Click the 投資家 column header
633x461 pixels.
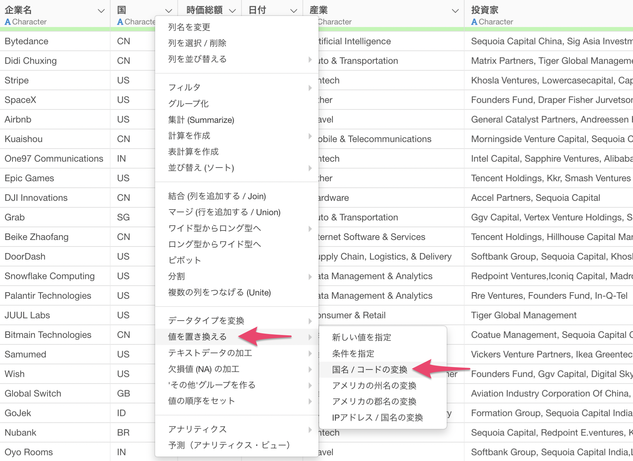pyautogui.click(x=485, y=10)
